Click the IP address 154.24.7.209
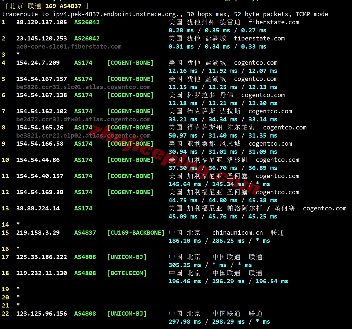The width and height of the screenshot is (352, 329). pyautogui.click(x=38, y=63)
